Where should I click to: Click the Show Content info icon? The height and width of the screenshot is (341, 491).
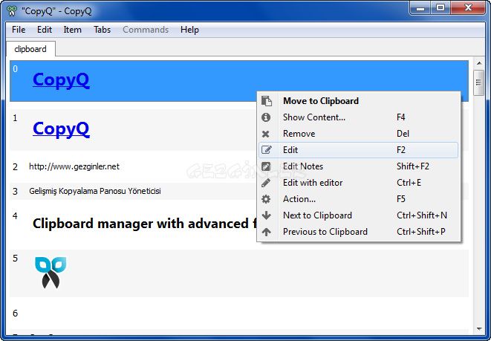click(x=266, y=117)
